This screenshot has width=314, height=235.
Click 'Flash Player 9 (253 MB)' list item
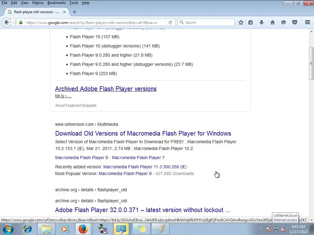click(x=93, y=73)
